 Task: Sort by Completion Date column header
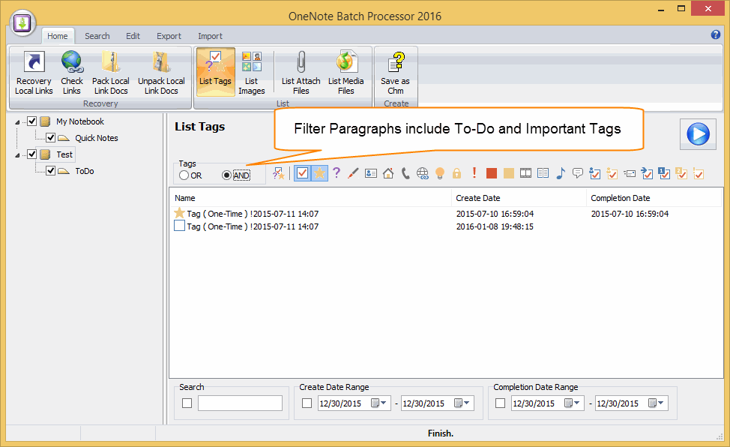coord(654,198)
